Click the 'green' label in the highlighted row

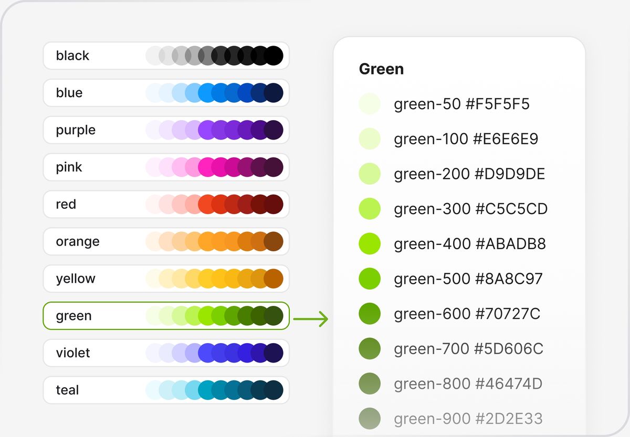(x=73, y=316)
